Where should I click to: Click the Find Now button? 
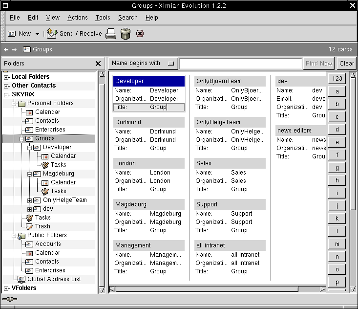coord(319,63)
